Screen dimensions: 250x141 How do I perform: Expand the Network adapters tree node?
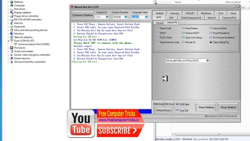click(8, 37)
